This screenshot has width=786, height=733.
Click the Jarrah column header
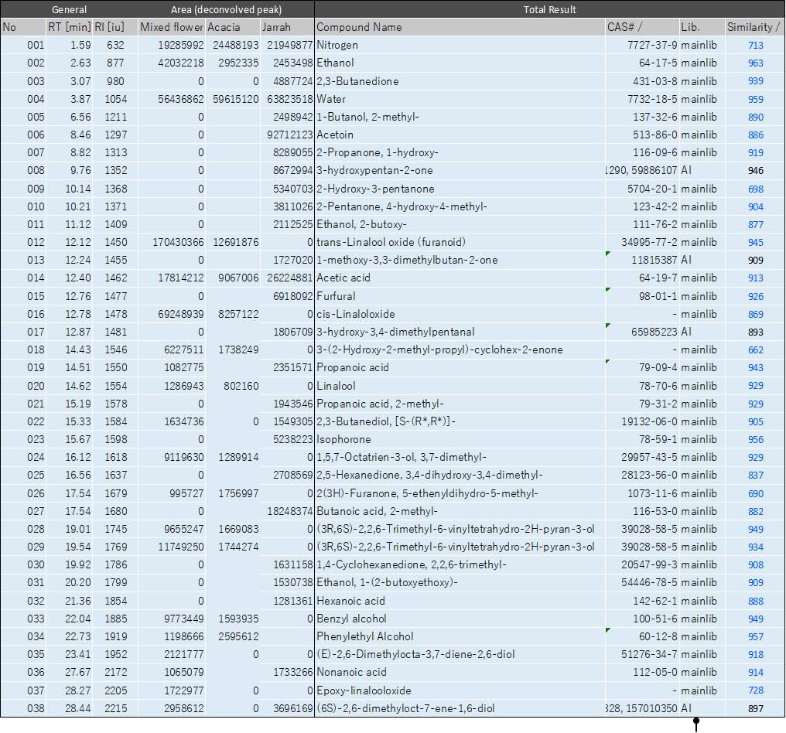[x=277, y=27]
